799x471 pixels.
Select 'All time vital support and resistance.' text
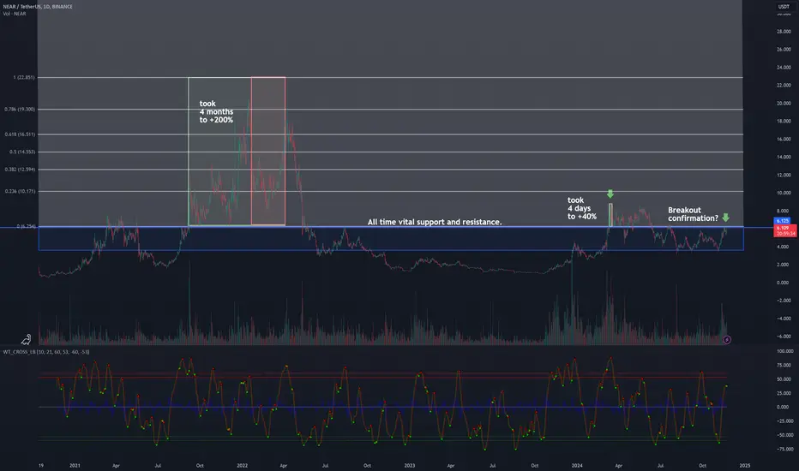click(x=435, y=222)
